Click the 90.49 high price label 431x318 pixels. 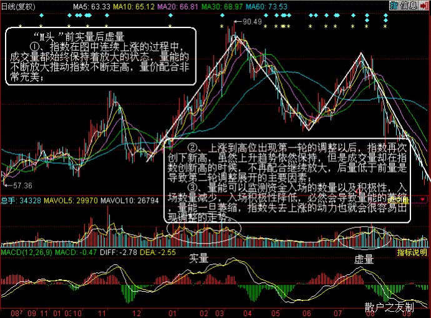(x=252, y=21)
